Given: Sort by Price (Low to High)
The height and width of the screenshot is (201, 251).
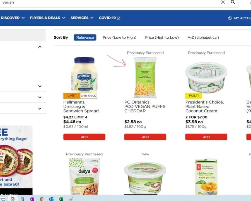Looking at the screenshot, I should (x=119, y=38).
